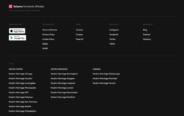Click the UNITED KINGDOM heading
Screen dimensions: 184x116
(59, 69)
